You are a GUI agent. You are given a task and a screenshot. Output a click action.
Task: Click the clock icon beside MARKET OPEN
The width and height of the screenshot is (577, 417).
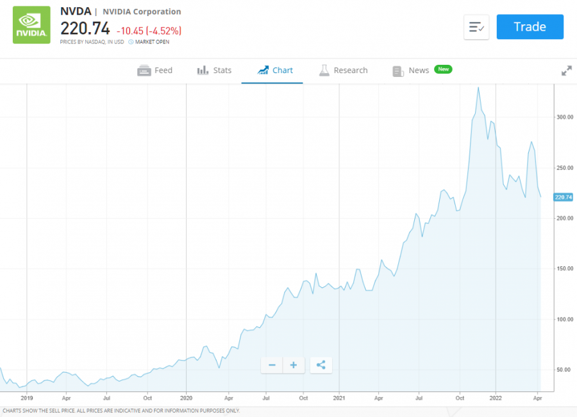pos(131,42)
